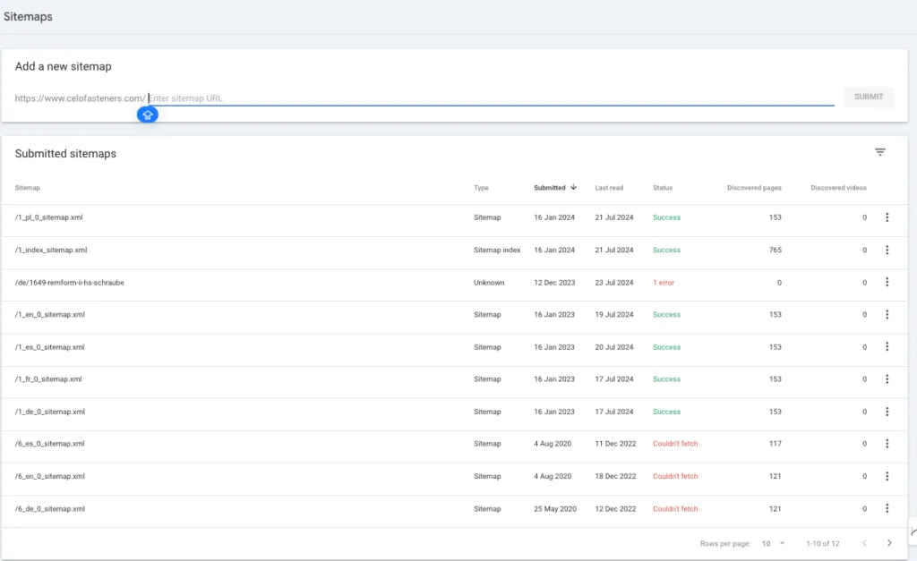
Task: Go to previous page of sitemaps
Action: pos(864,543)
